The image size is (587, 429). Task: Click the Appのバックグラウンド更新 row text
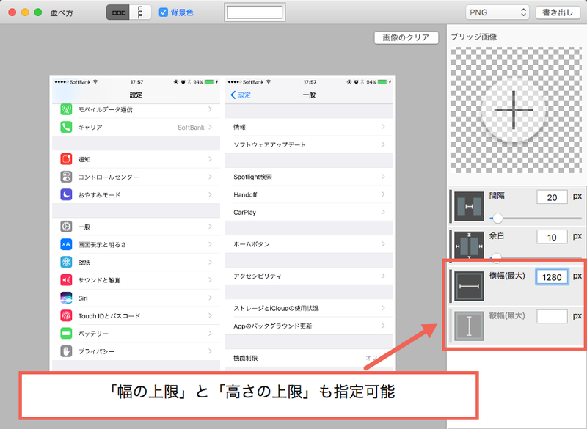pos(273,326)
